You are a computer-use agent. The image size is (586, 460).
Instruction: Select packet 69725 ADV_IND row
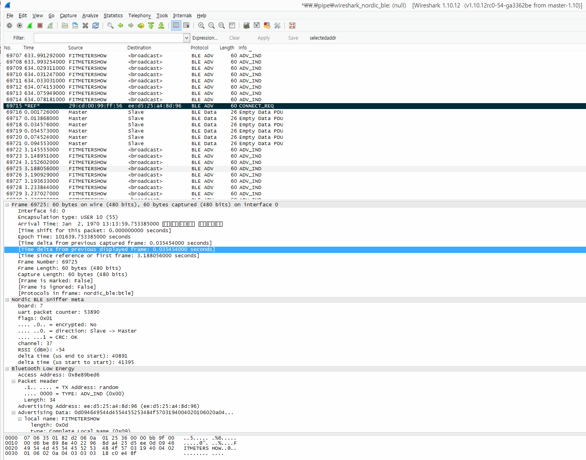tap(295, 169)
